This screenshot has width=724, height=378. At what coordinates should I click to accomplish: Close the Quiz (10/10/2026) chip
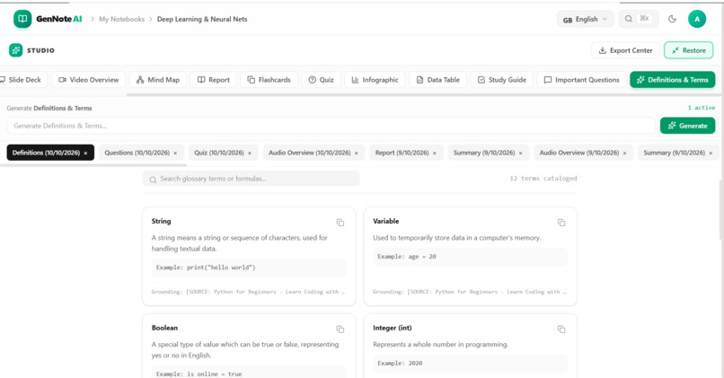(250, 154)
